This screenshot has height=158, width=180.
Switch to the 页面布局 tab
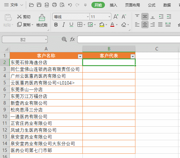133,5
